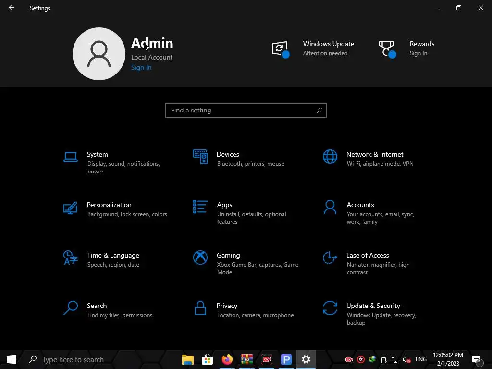Click the Time & Language title
492x369 pixels.
tap(113, 256)
